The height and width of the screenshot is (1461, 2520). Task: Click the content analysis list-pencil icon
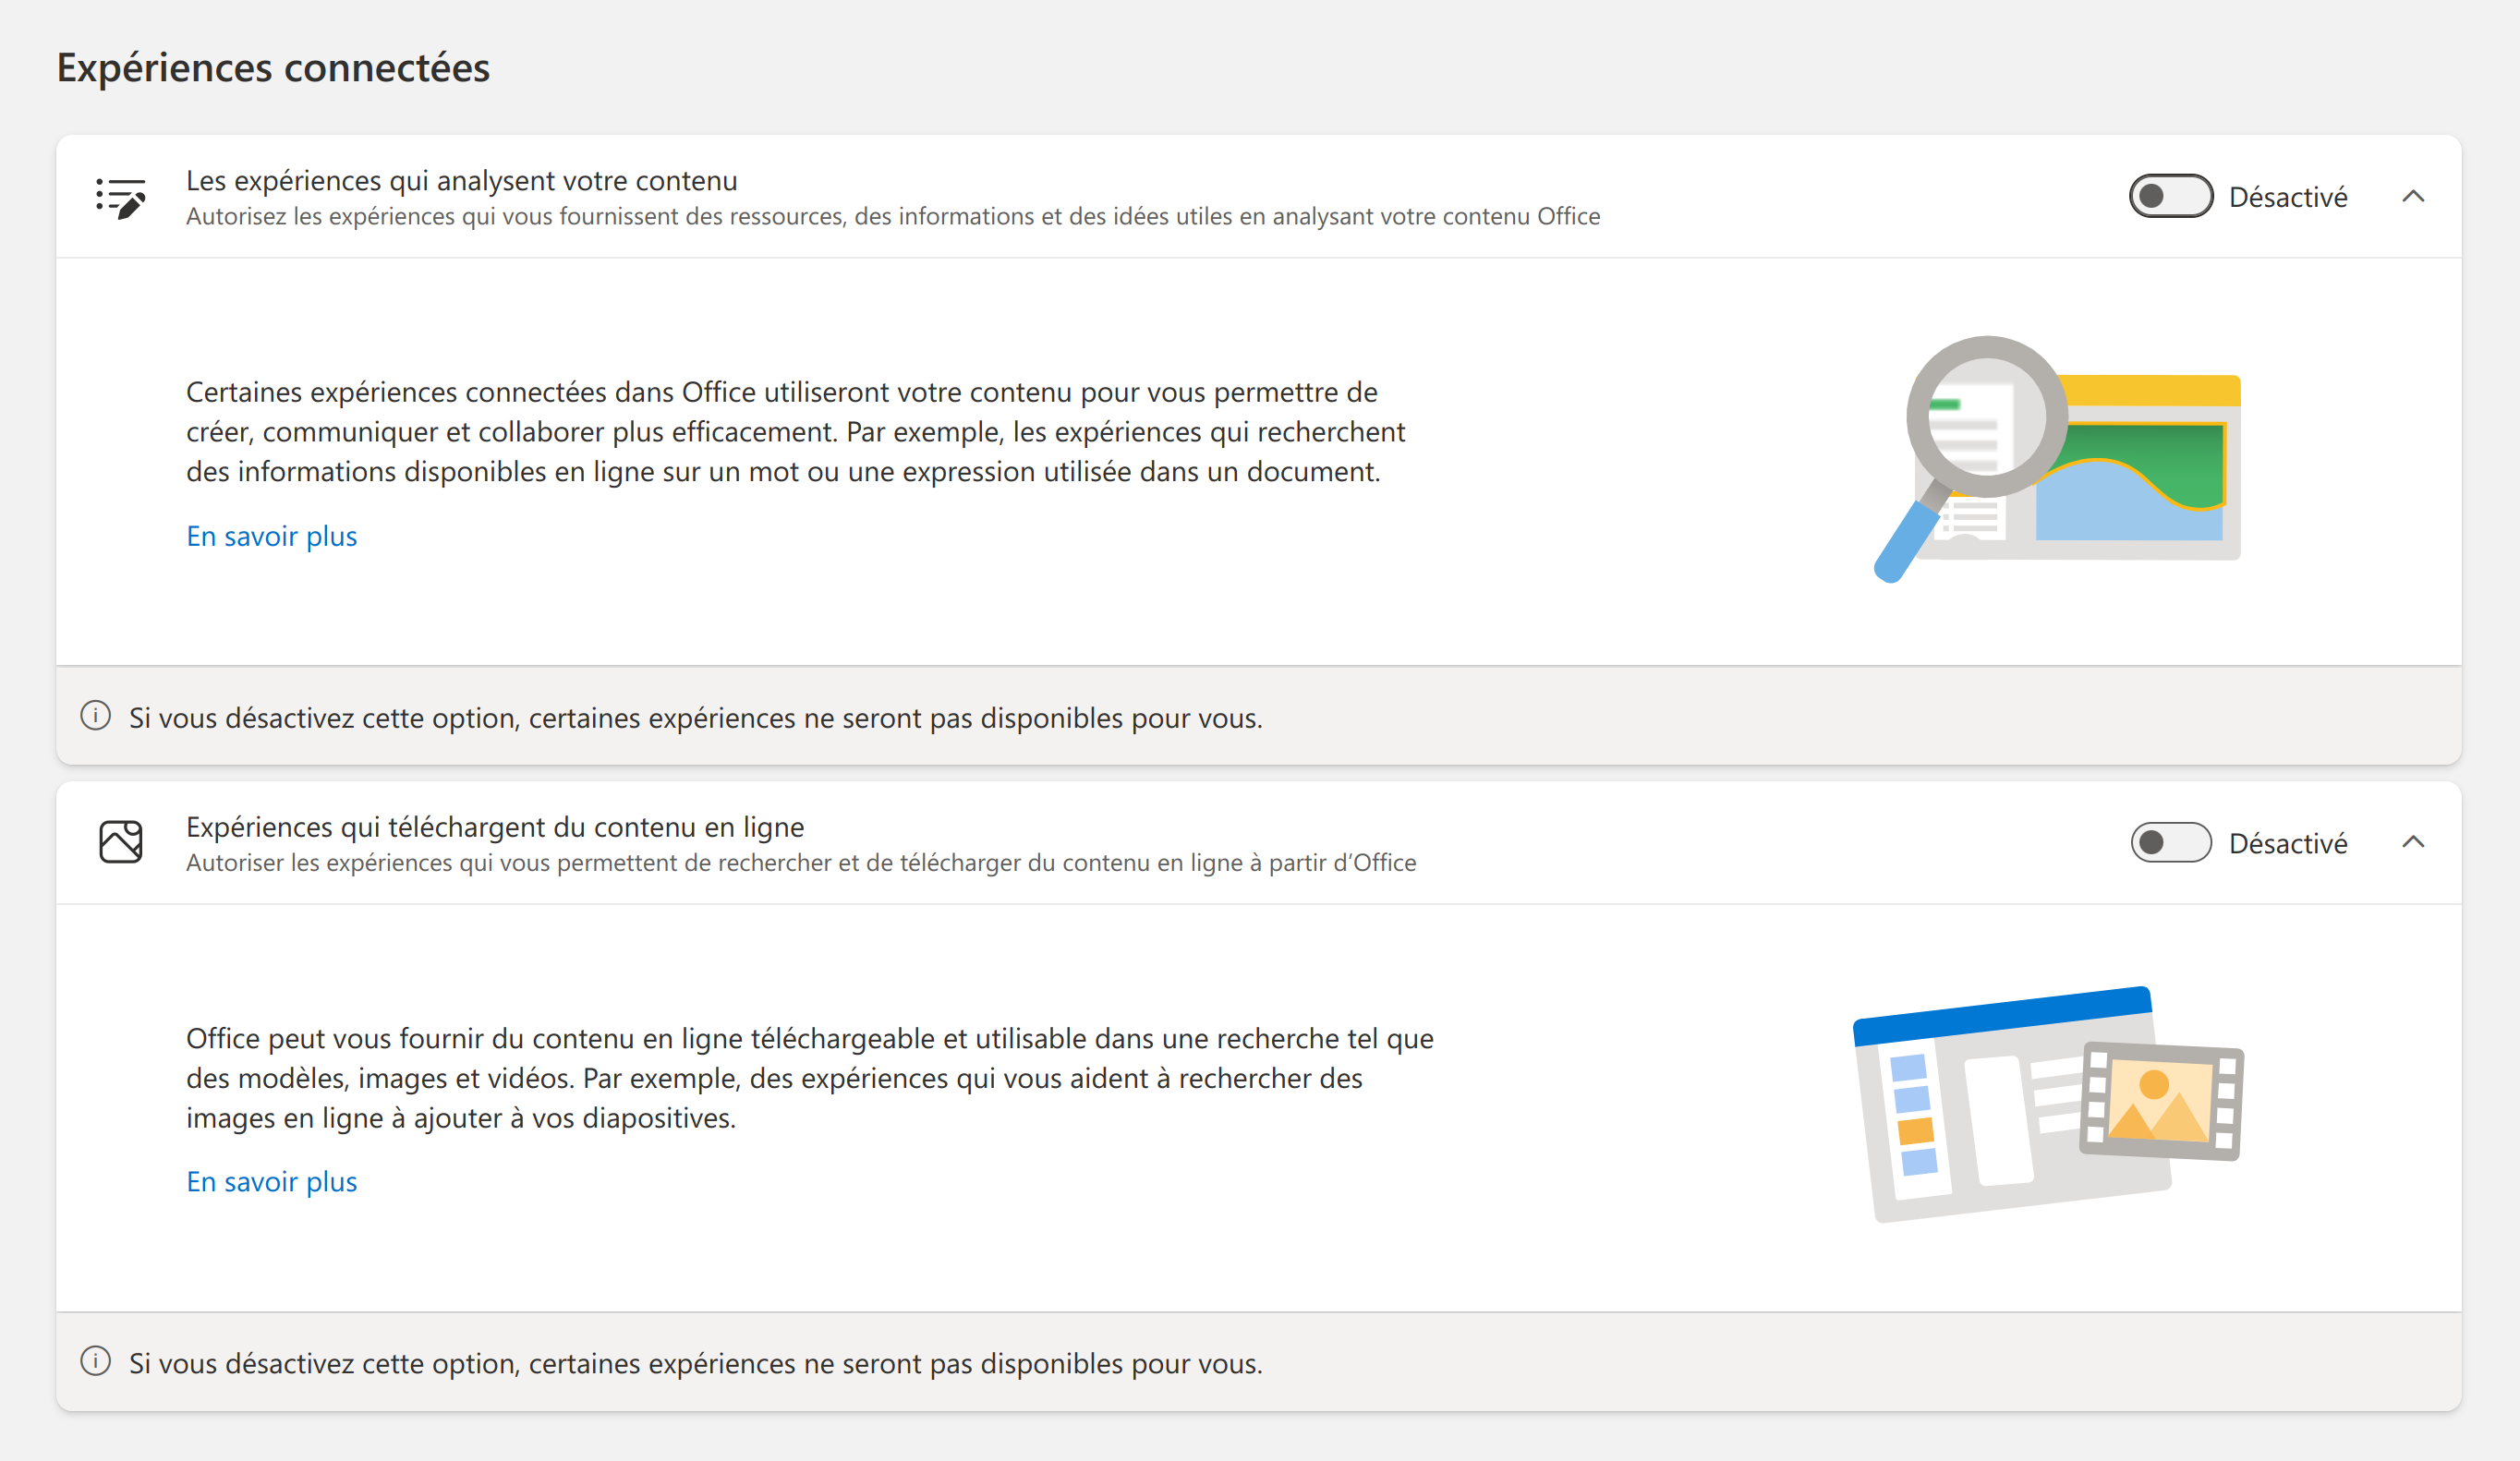(121, 197)
